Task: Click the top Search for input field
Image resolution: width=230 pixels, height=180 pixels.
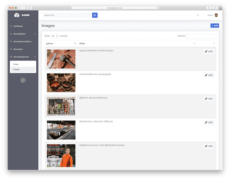Action: tap(67, 15)
